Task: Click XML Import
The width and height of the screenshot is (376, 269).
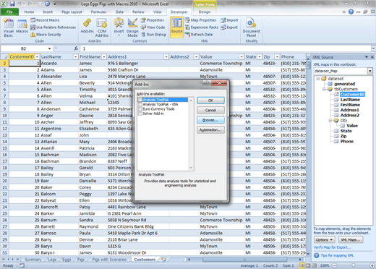Action: coord(229,20)
